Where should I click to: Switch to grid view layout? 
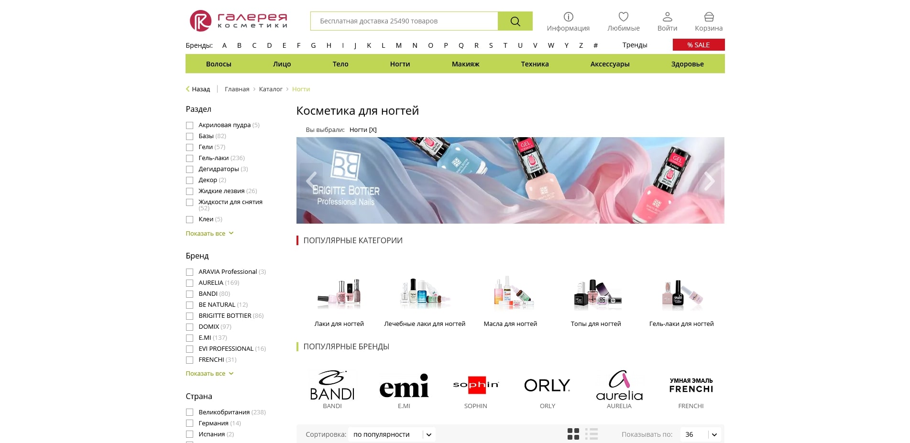(573, 434)
